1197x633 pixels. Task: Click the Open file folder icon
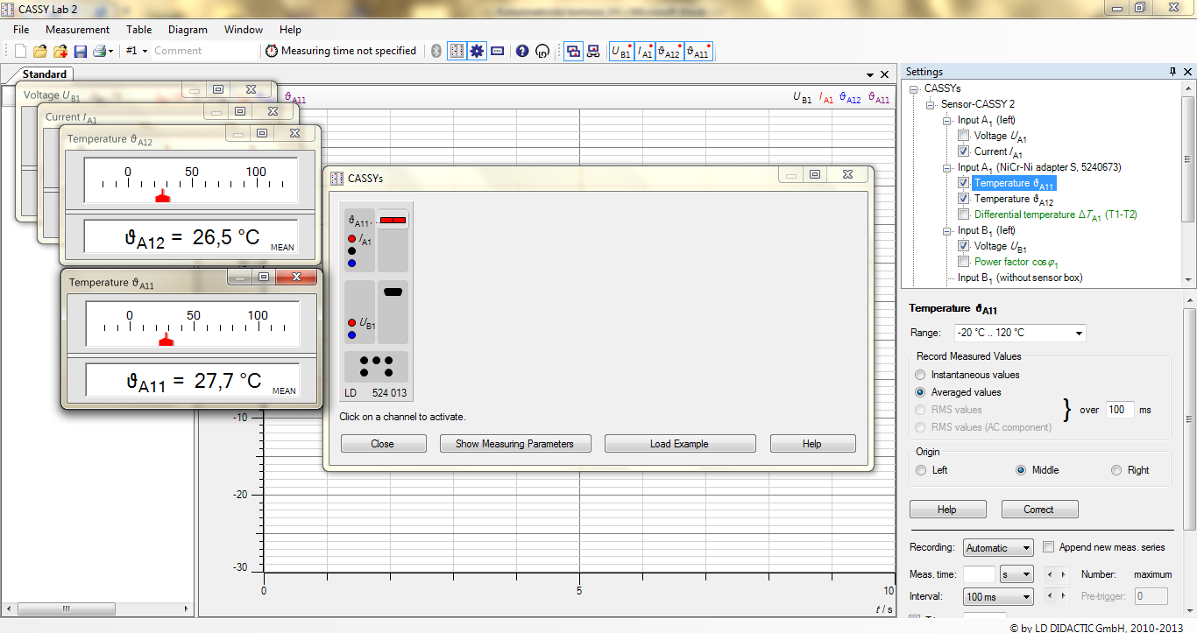click(x=39, y=51)
